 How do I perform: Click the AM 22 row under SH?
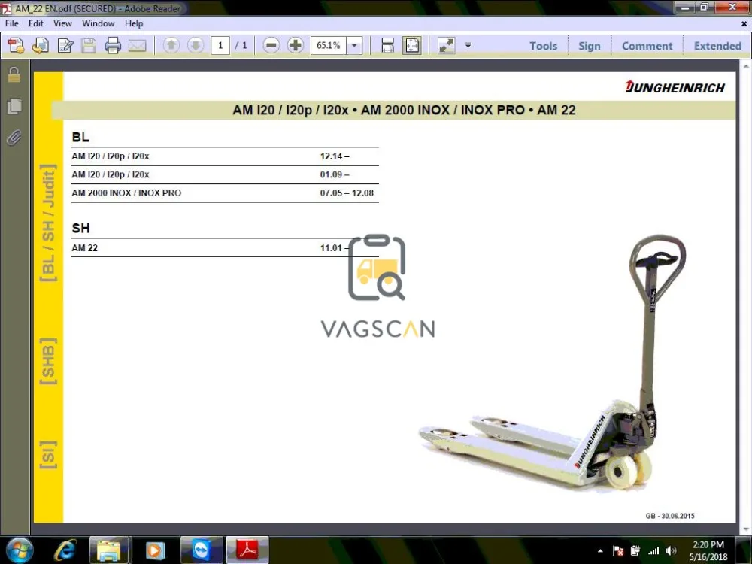tap(225, 248)
